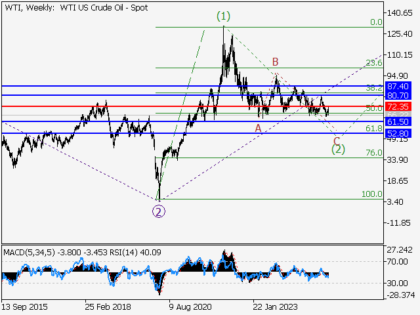
Task: Select the 76.0 Fibonacci level label
Action: click(373, 153)
